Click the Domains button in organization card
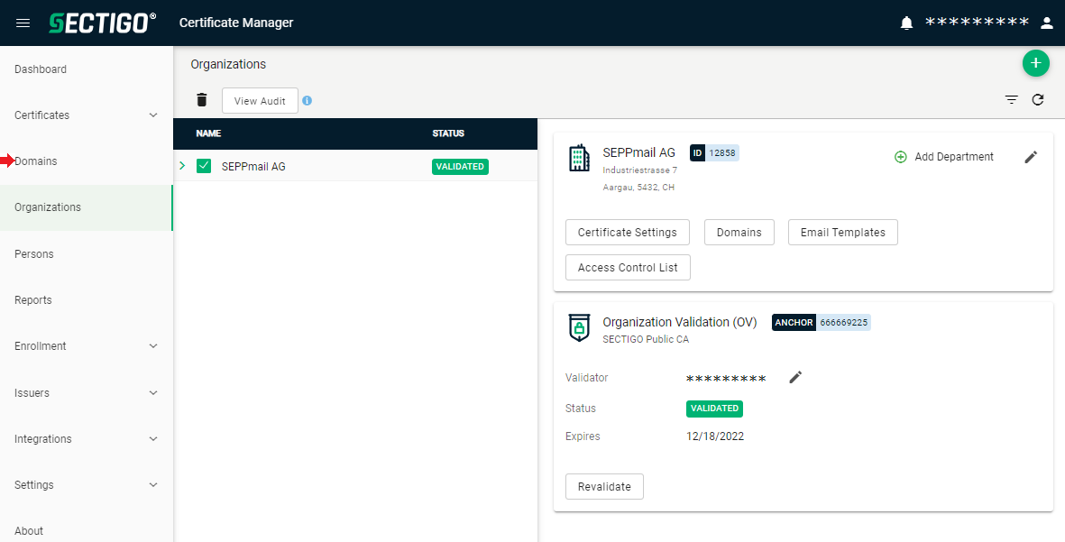 tap(739, 233)
